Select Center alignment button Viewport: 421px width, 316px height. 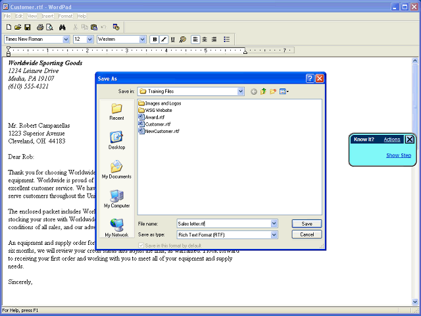(205, 39)
